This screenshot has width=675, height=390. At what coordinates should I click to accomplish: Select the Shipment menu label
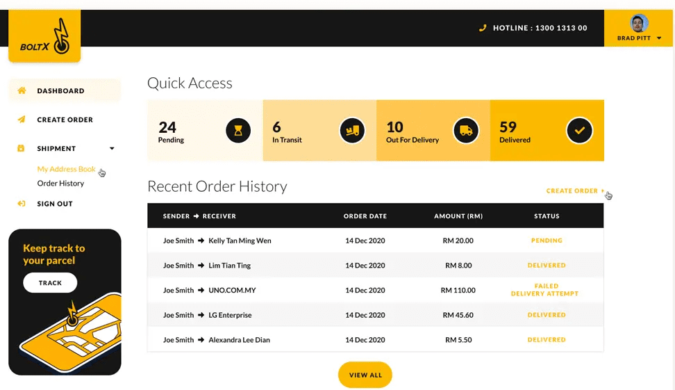tap(56, 148)
